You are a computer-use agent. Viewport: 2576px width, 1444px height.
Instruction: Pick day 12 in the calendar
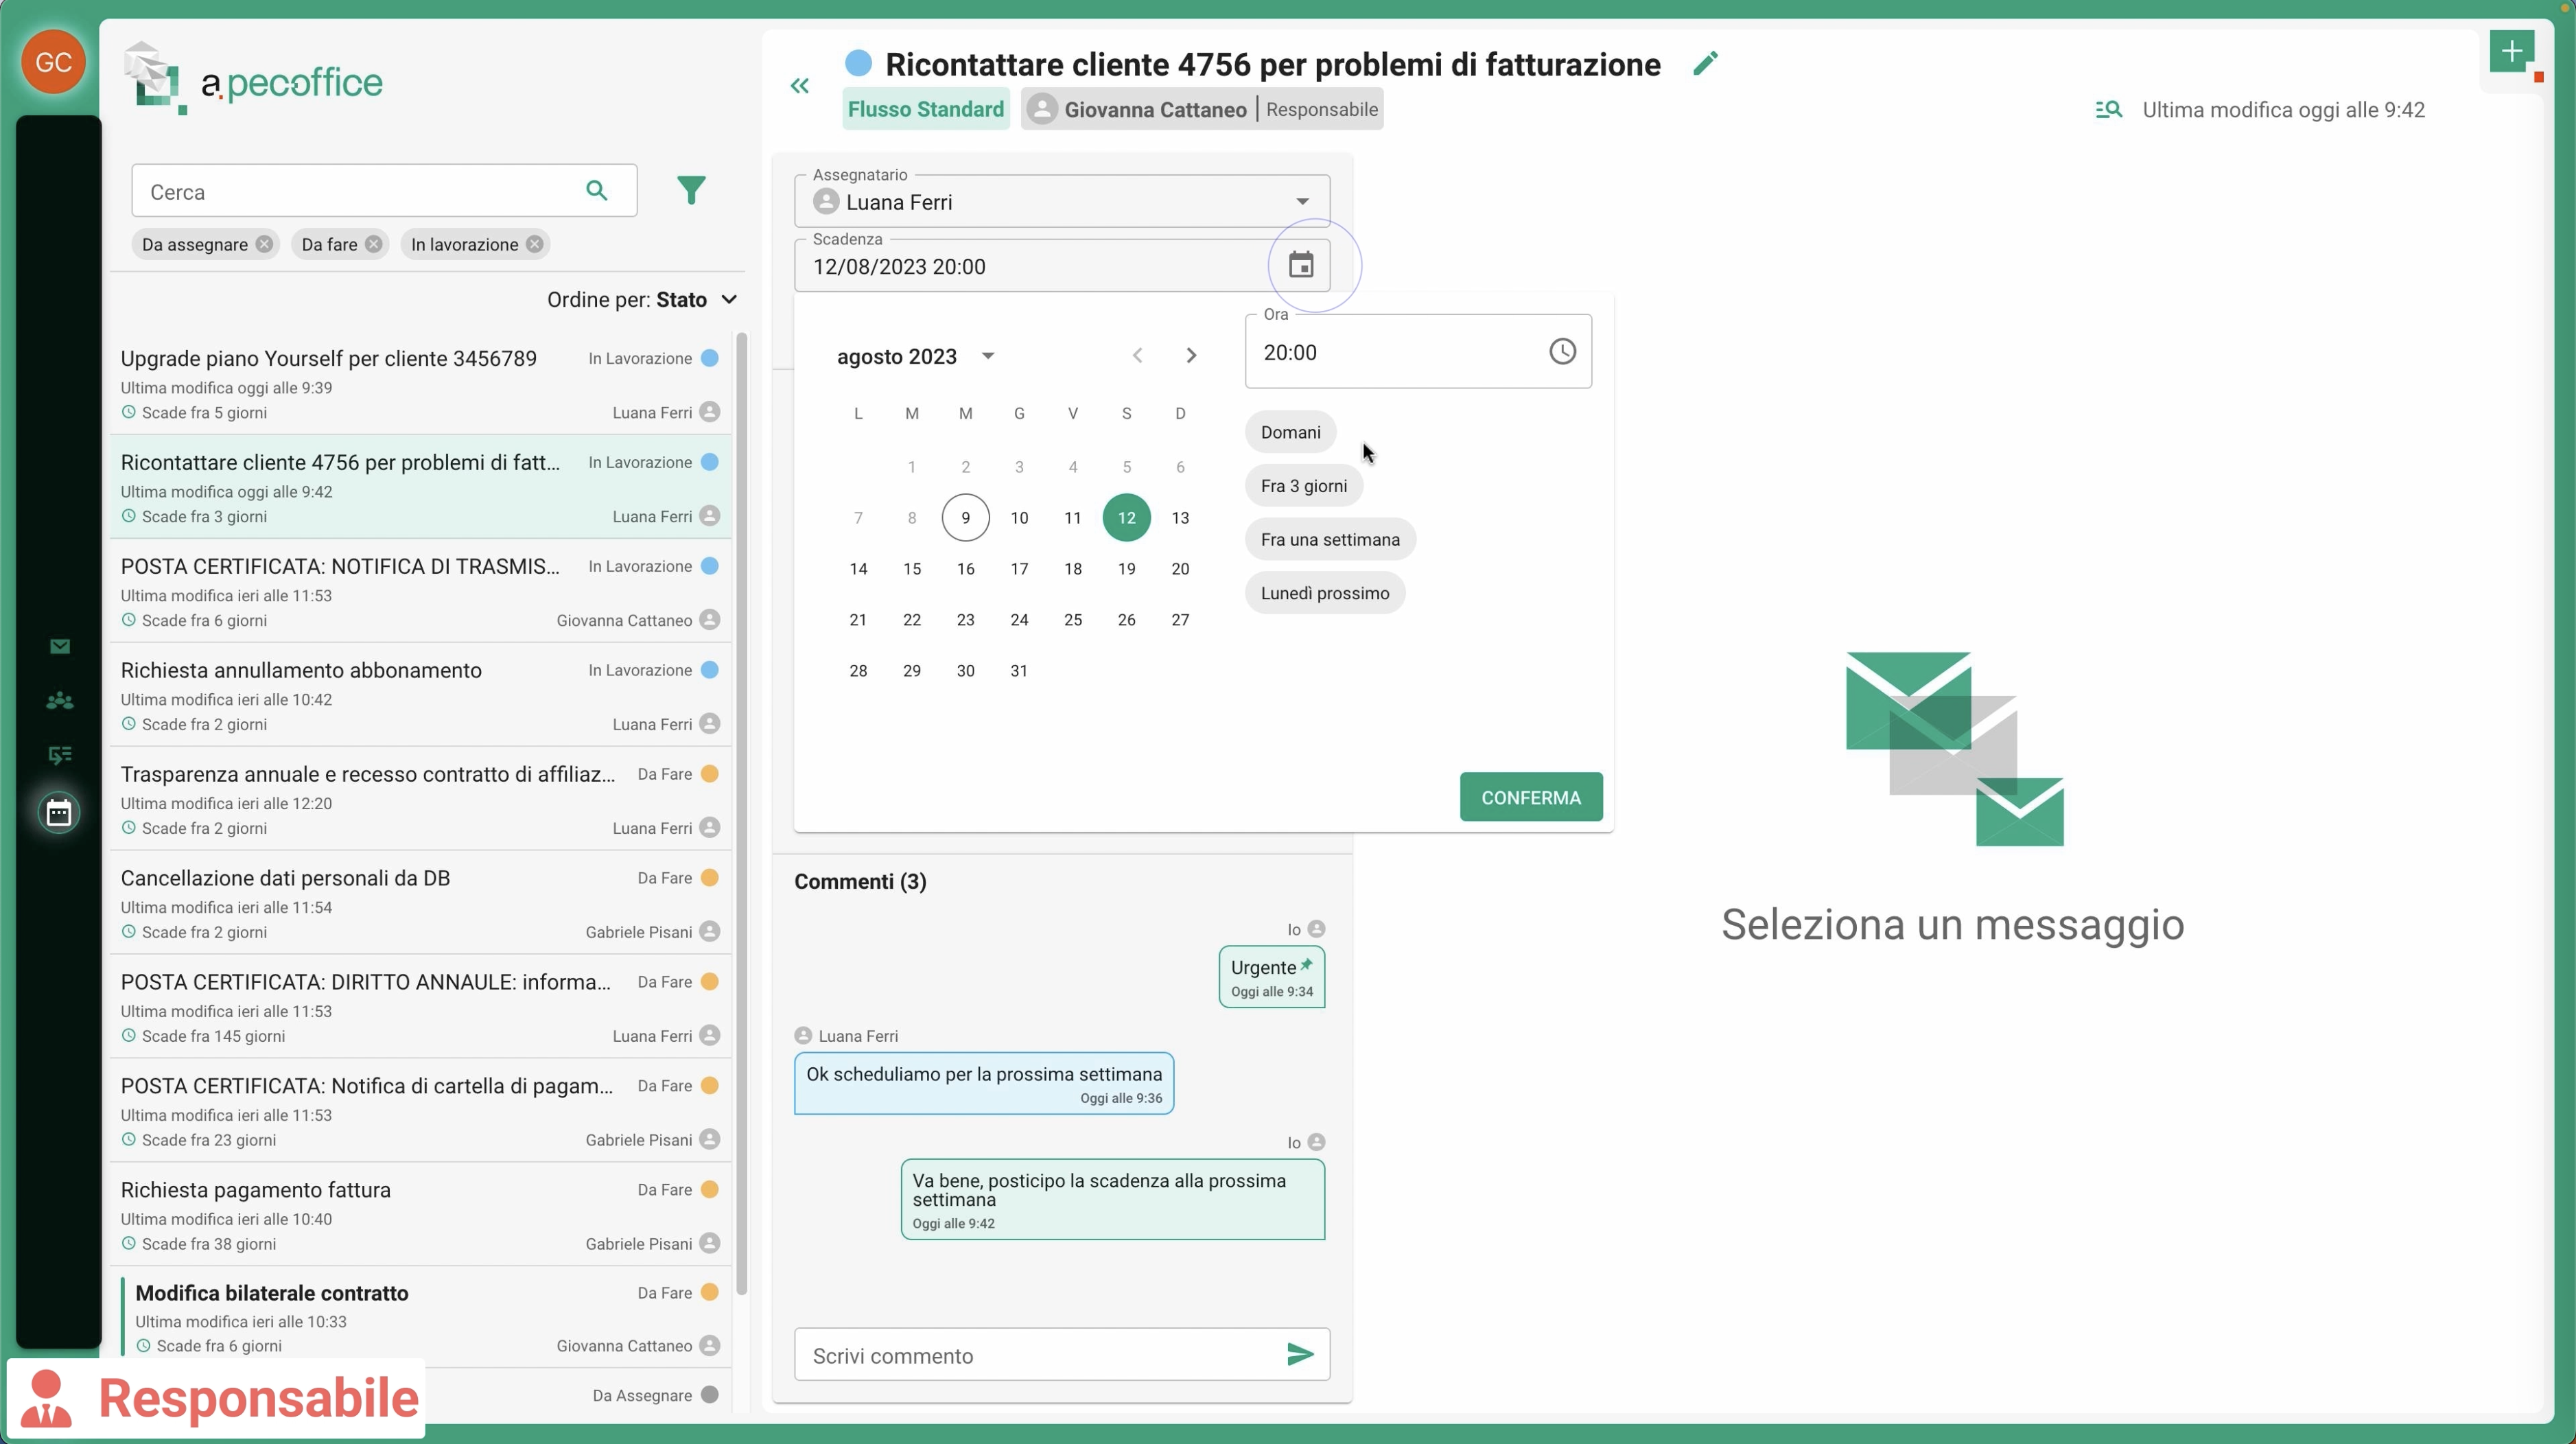tap(1126, 517)
